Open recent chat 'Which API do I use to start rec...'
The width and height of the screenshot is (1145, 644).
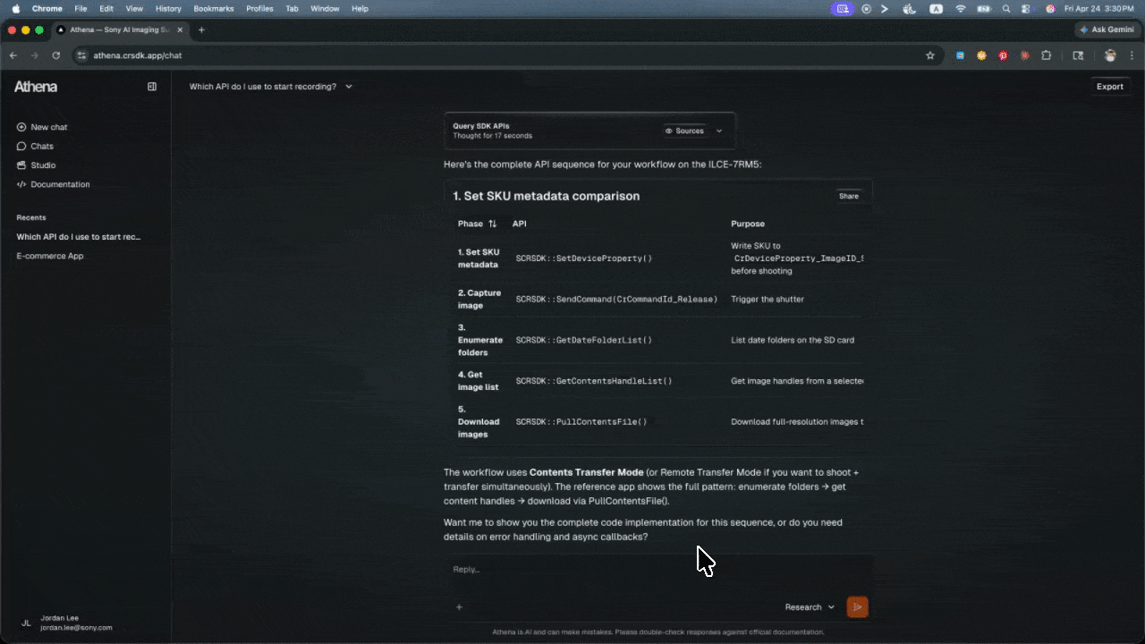pos(79,237)
